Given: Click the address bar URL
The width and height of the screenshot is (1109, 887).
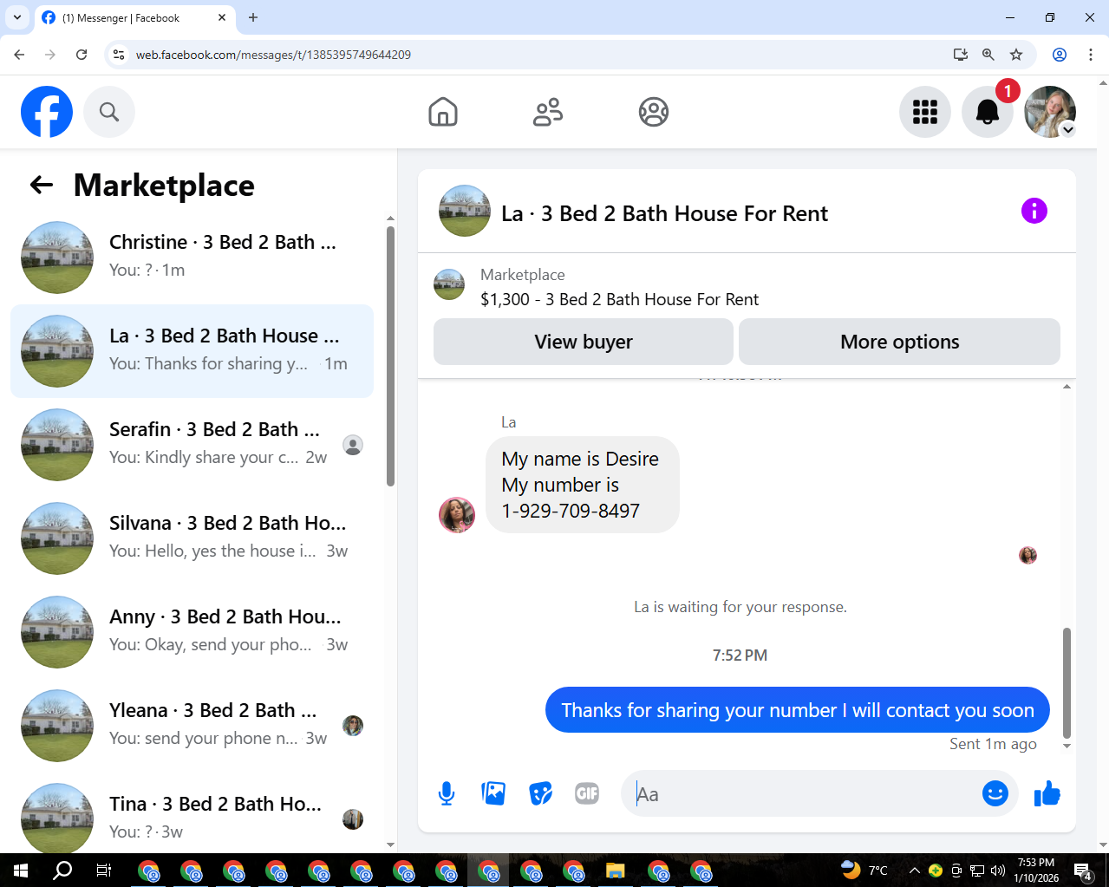Looking at the screenshot, I should [x=273, y=55].
